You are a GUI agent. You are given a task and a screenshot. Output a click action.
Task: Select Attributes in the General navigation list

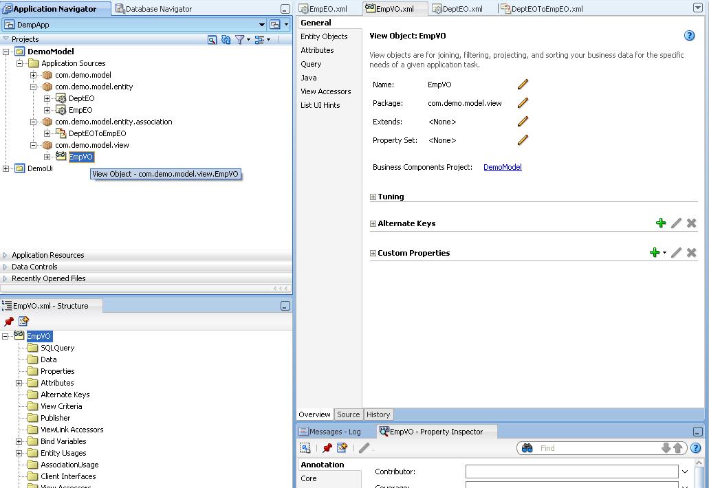pyautogui.click(x=317, y=49)
